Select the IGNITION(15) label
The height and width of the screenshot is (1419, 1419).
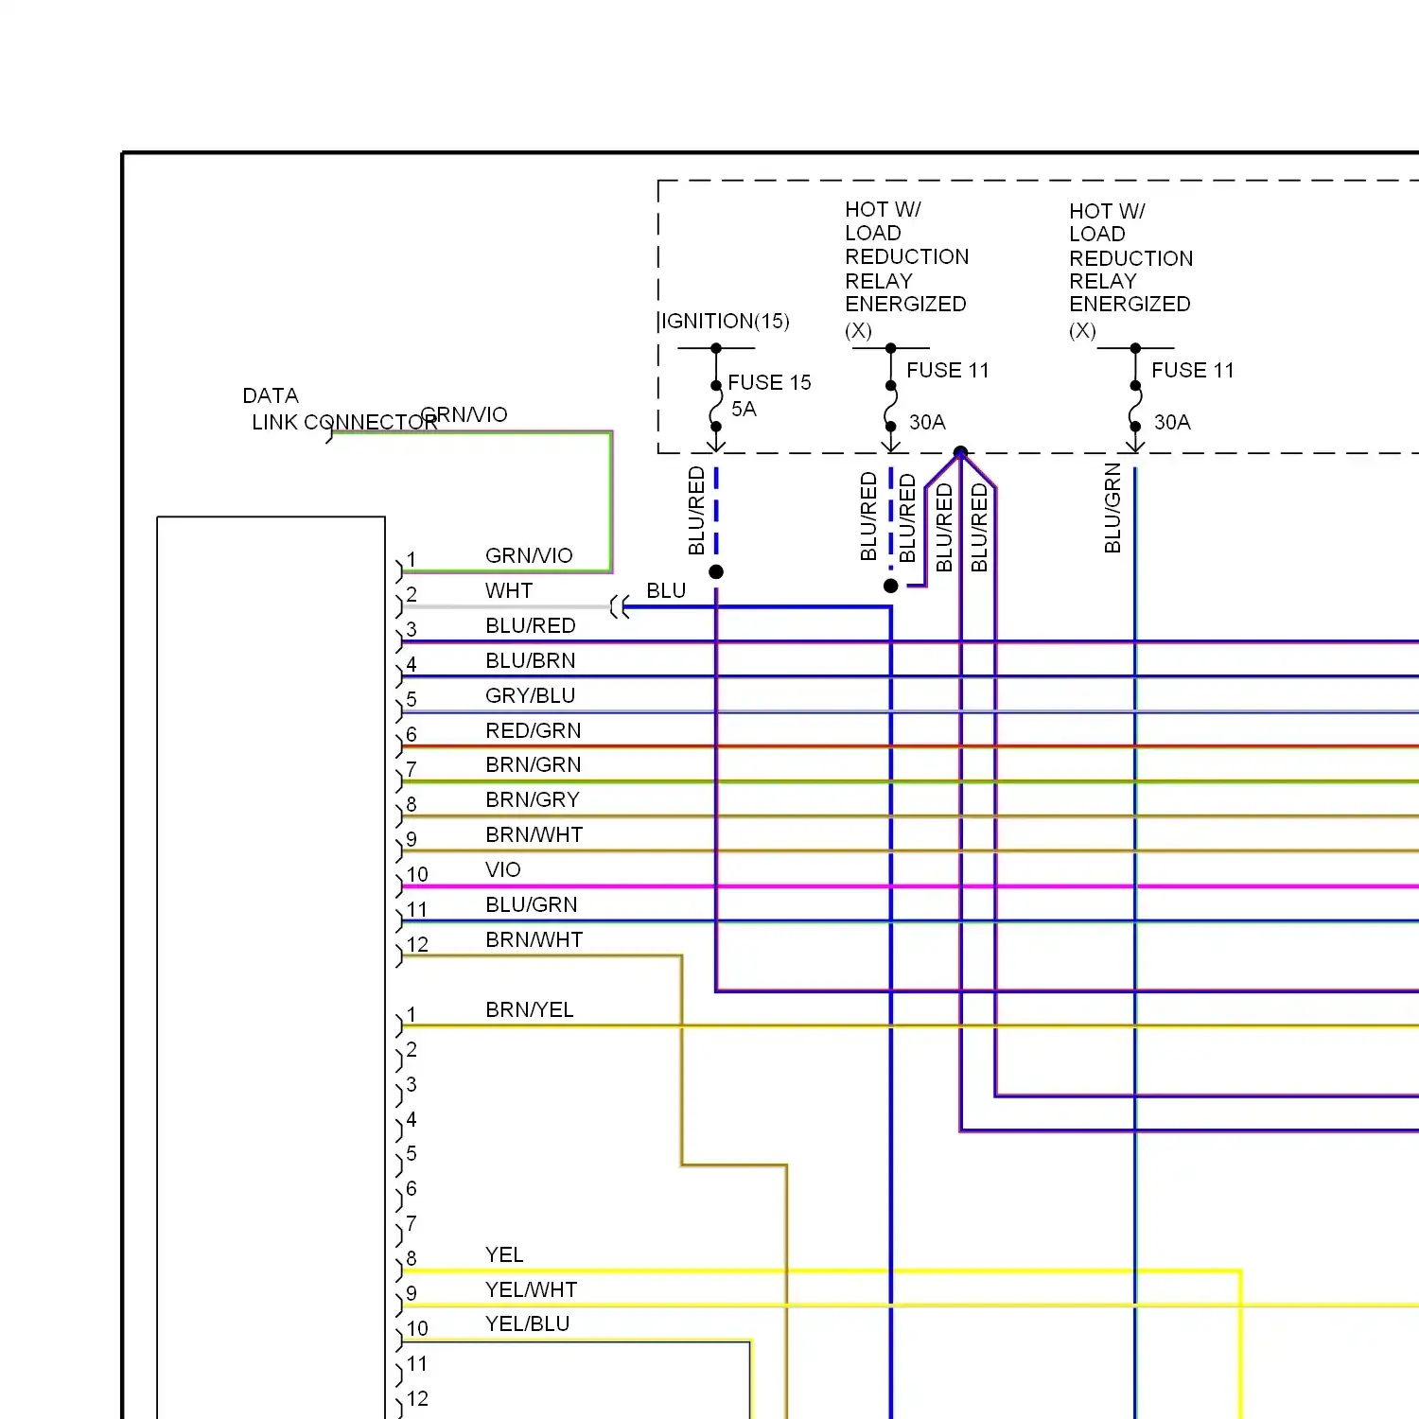pyautogui.click(x=726, y=322)
